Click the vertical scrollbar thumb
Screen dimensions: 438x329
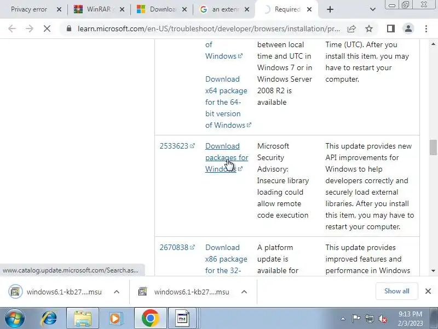[x=433, y=147]
